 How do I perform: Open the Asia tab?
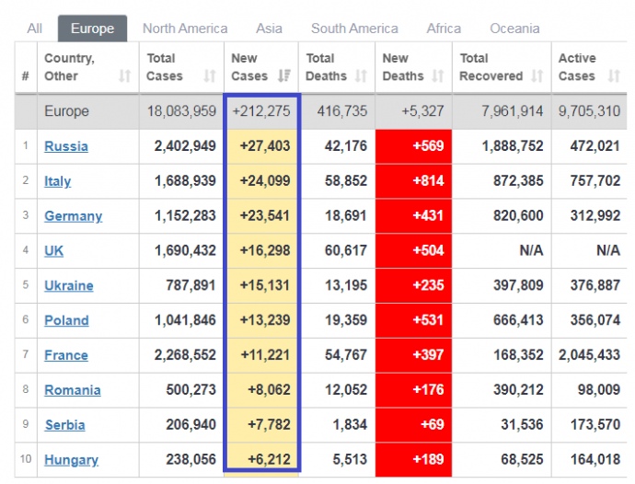click(x=269, y=29)
